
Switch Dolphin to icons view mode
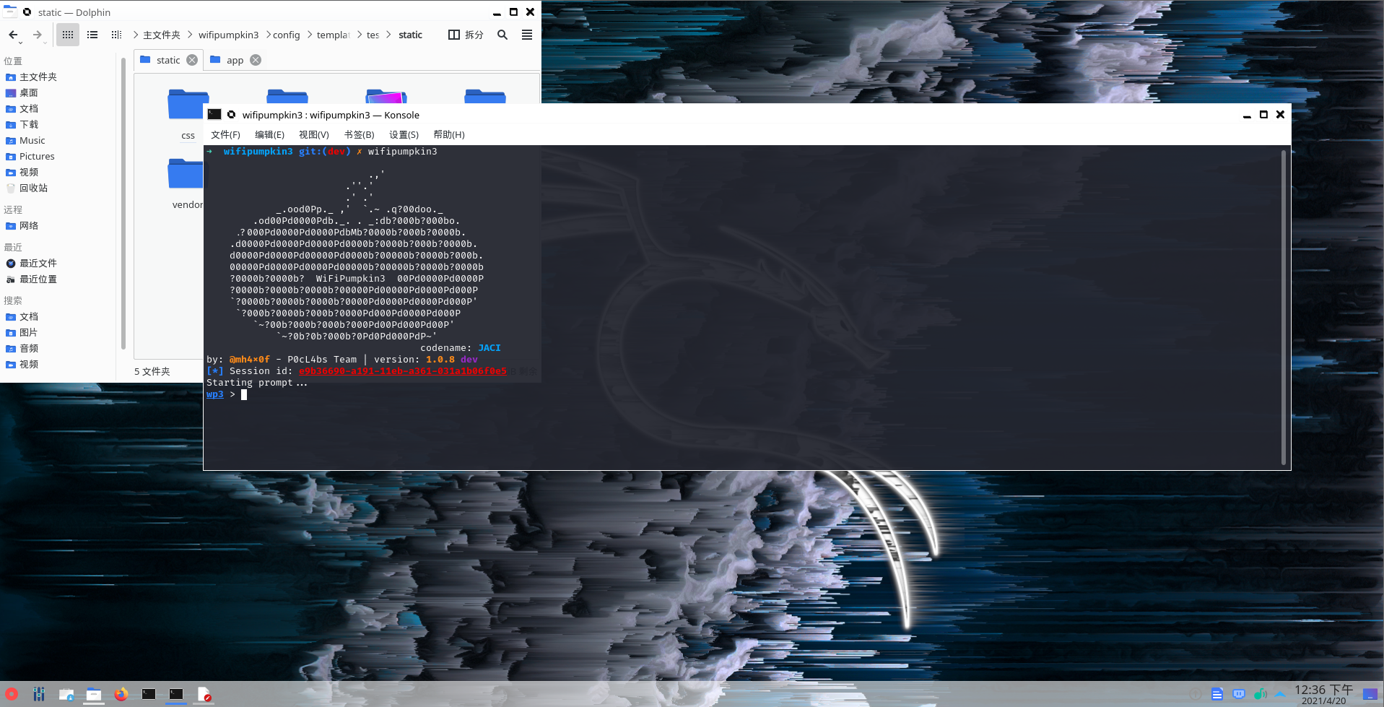click(x=68, y=35)
